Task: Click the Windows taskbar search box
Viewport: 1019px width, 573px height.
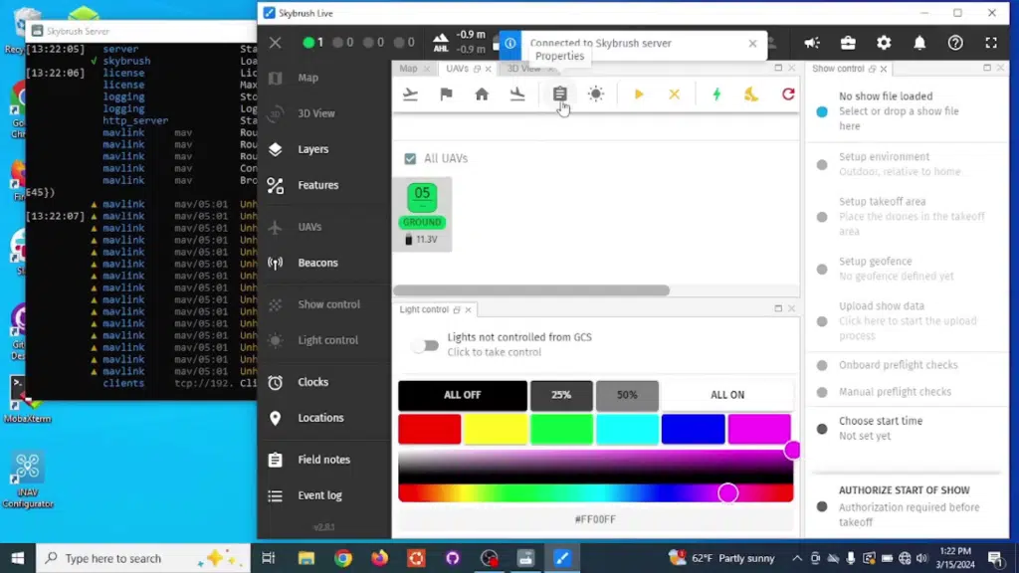Action: click(x=143, y=558)
